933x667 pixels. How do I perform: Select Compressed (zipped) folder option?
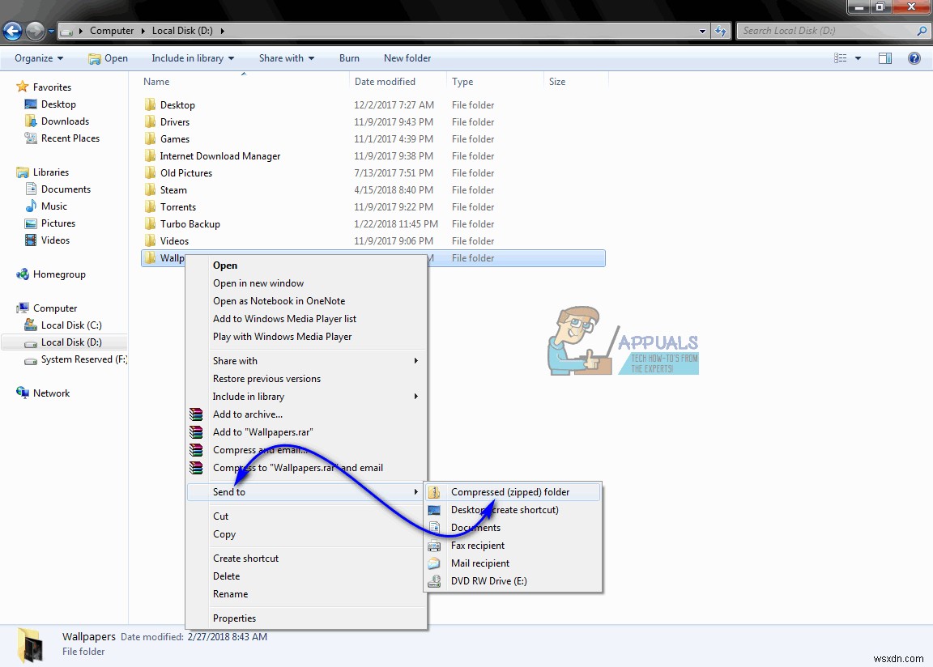point(509,492)
